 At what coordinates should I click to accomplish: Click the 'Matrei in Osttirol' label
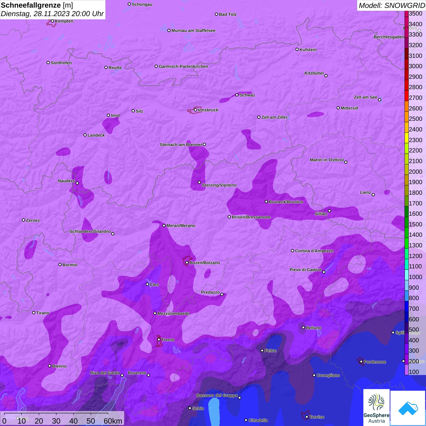(x=327, y=160)
